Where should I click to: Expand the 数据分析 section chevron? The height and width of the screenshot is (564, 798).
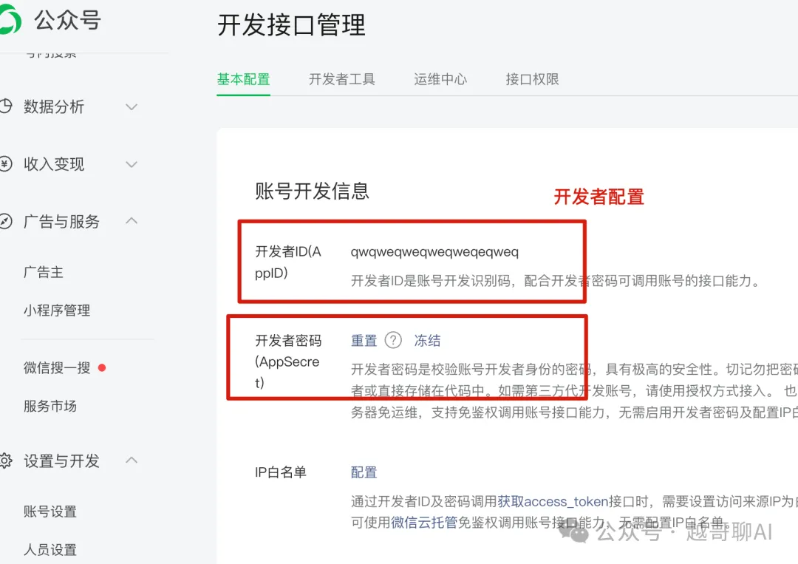[x=132, y=107]
